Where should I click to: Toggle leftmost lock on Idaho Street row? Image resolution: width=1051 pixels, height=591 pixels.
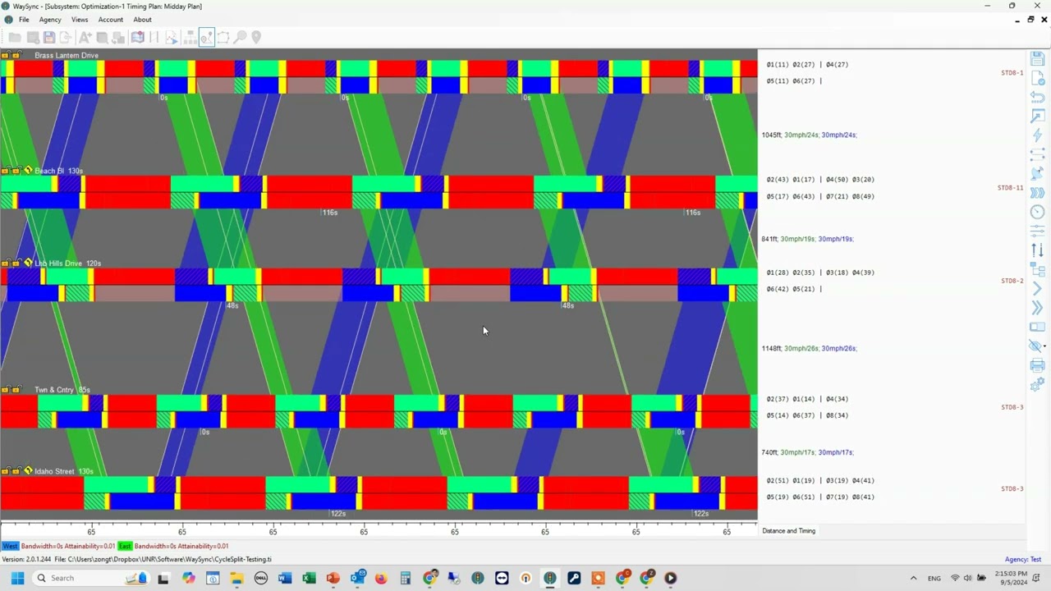5,471
